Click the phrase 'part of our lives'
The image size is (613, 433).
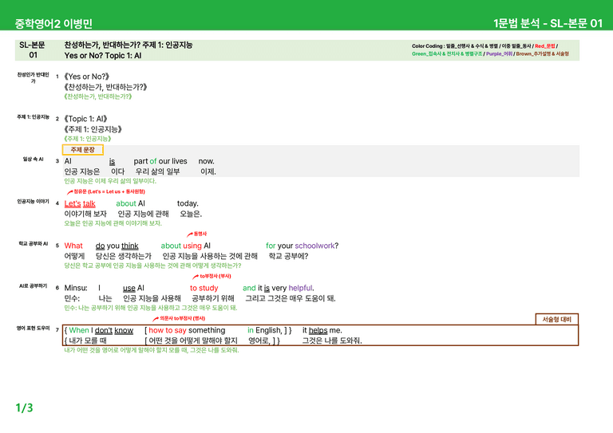[x=160, y=161]
